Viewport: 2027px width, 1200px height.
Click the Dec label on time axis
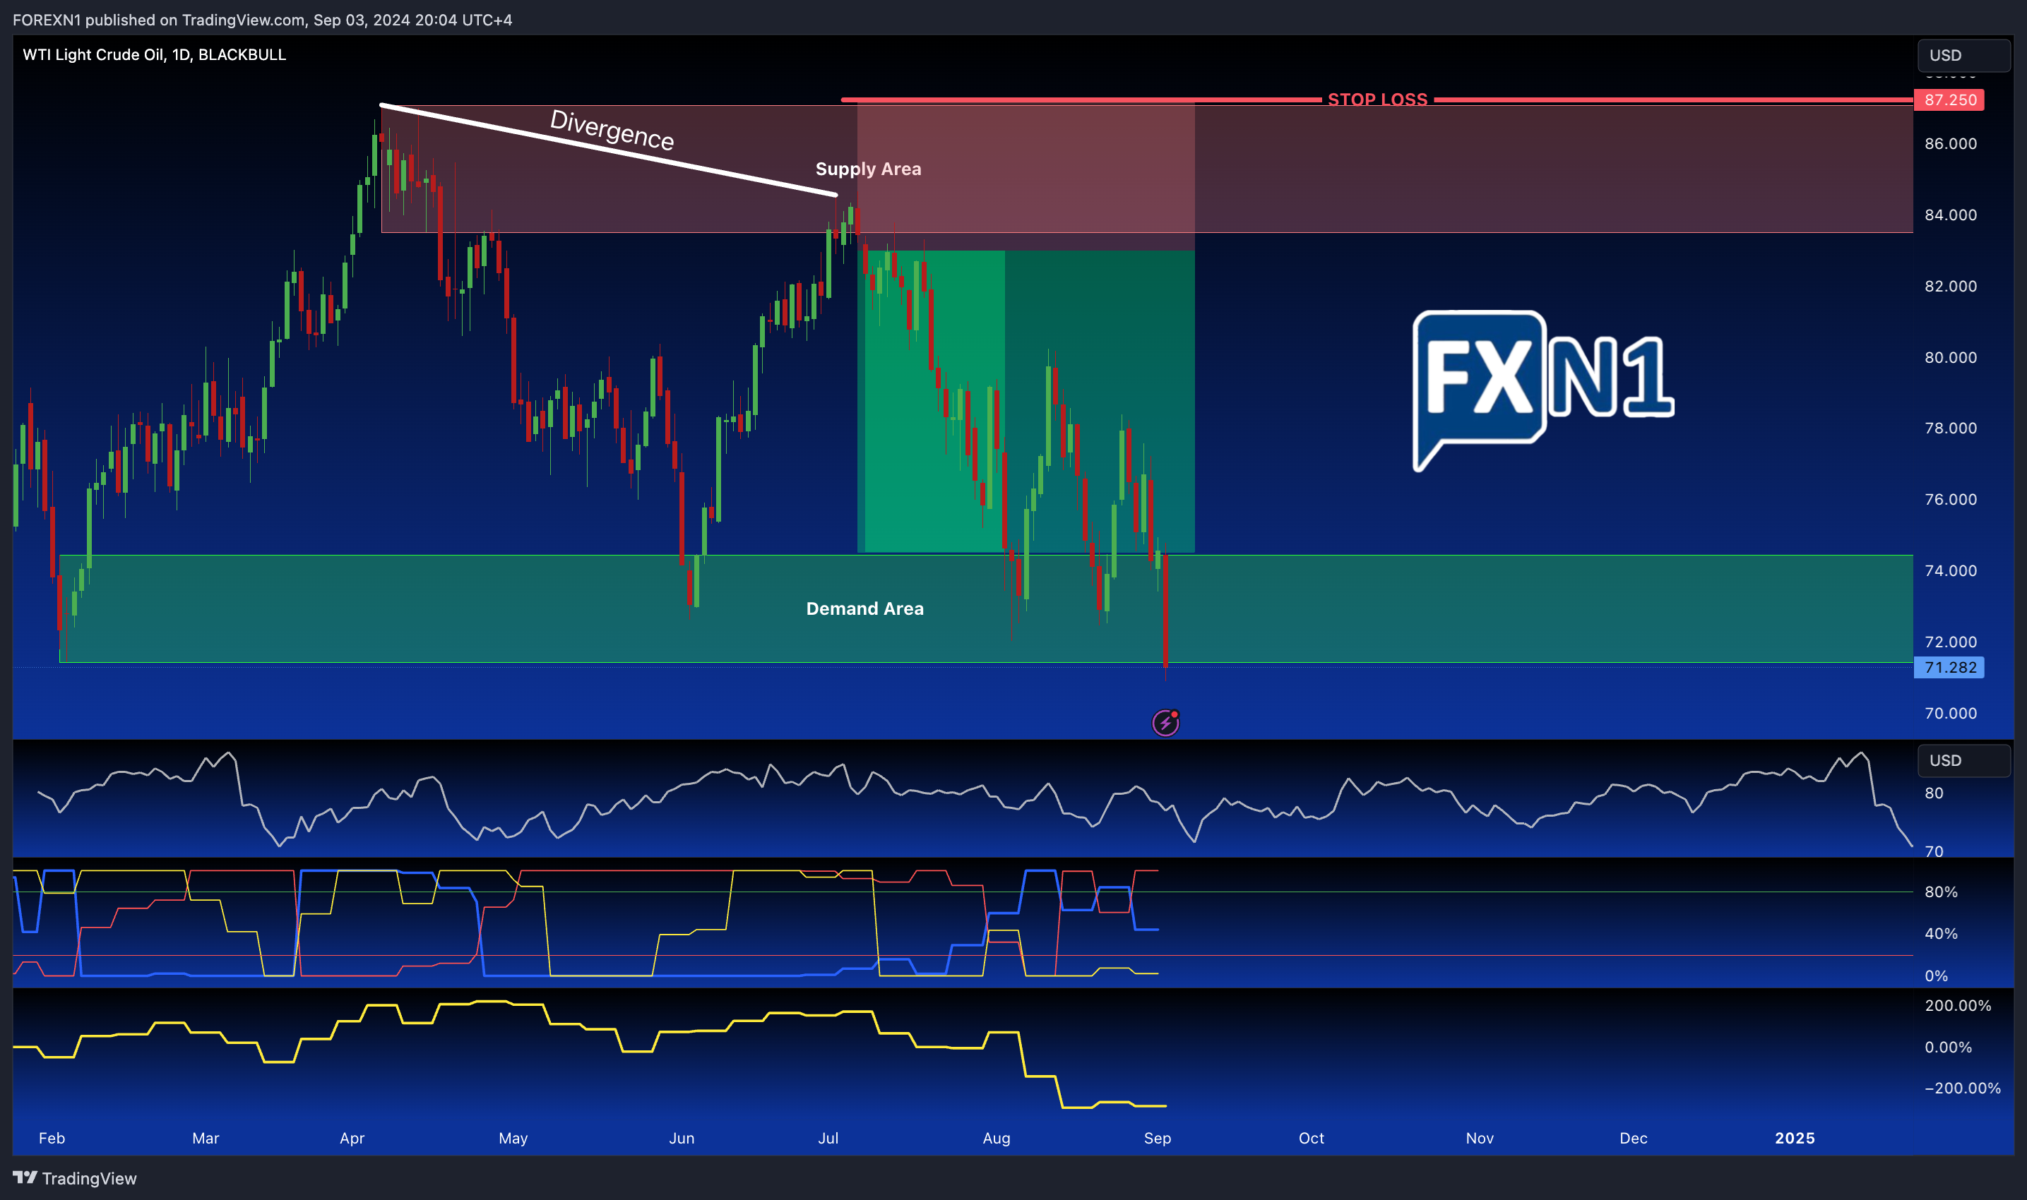(x=1633, y=1138)
